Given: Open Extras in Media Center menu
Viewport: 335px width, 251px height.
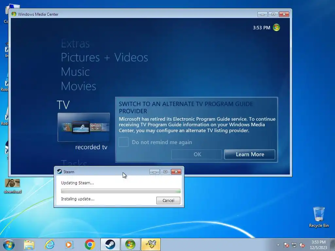Looking at the screenshot, I should coord(75,43).
